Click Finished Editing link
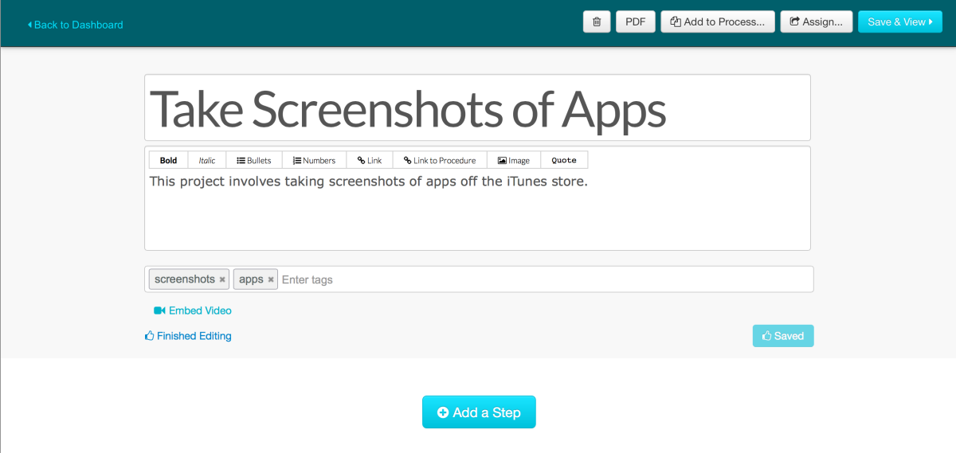Viewport: 956px width, 453px height. point(188,336)
